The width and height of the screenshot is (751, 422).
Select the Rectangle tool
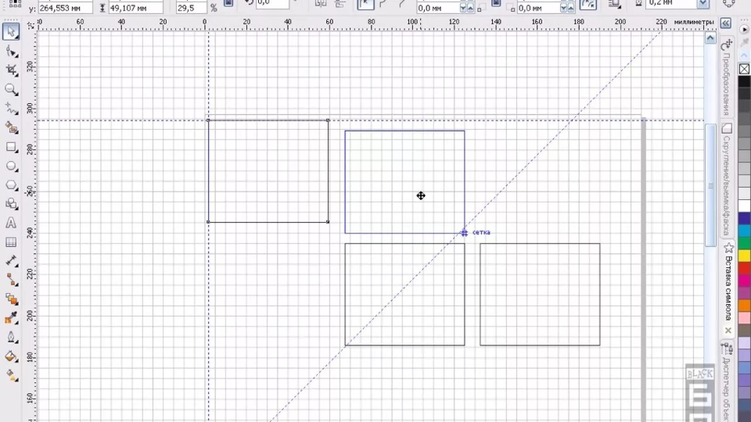click(x=11, y=147)
